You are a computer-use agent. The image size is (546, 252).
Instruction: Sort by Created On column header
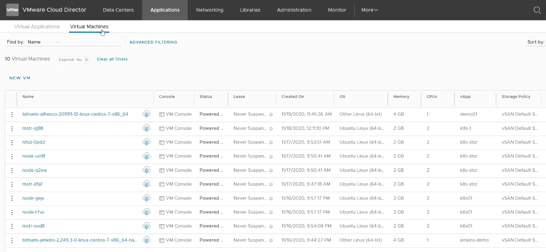point(293,97)
